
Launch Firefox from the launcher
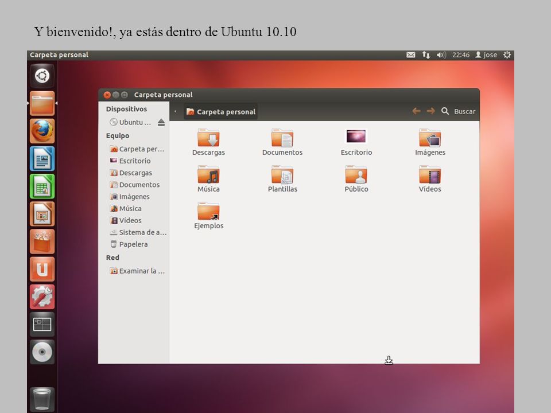(42, 131)
